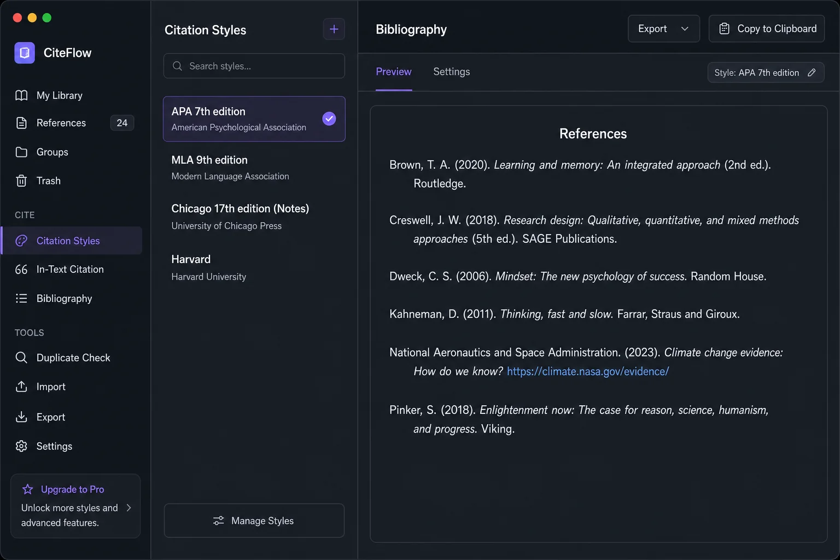Click the Trash bin icon
Image resolution: width=840 pixels, height=560 pixels.
(21, 181)
